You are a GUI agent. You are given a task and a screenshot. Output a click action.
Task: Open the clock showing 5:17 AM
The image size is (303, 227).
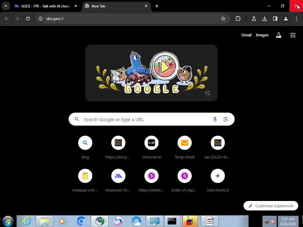(x=288, y=221)
